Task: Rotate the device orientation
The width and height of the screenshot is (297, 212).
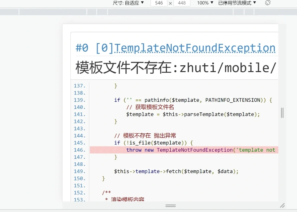Action: [x=267, y=3]
